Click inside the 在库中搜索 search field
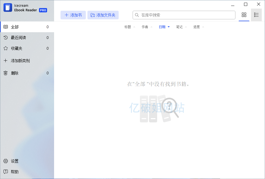265x179 pixels. point(184,15)
